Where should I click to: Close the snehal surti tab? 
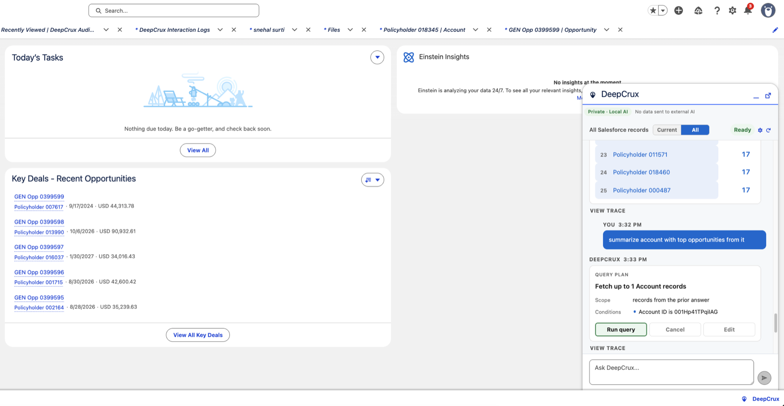(308, 30)
